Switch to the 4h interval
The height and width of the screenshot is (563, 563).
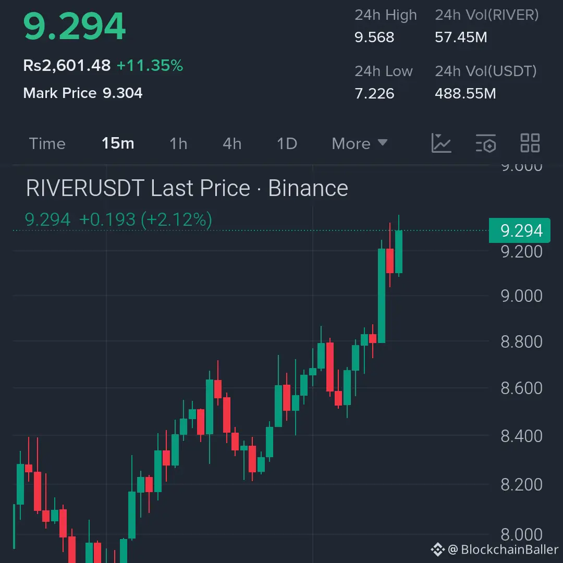click(232, 144)
